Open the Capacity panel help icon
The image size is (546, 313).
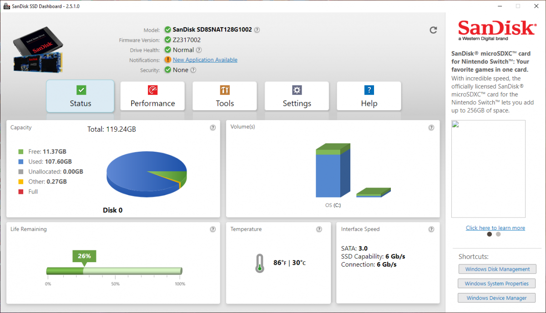pos(213,128)
